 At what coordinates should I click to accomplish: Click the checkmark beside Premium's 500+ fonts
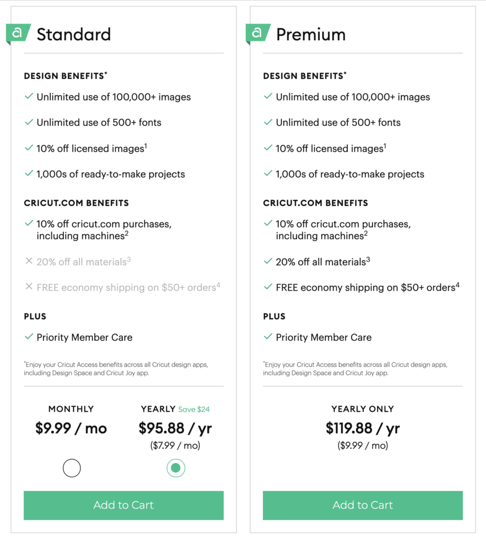tap(268, 122)
